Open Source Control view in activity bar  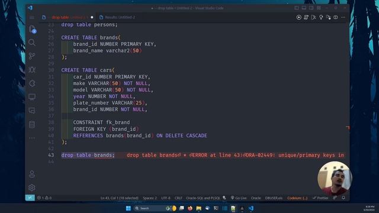click(32, 56)
